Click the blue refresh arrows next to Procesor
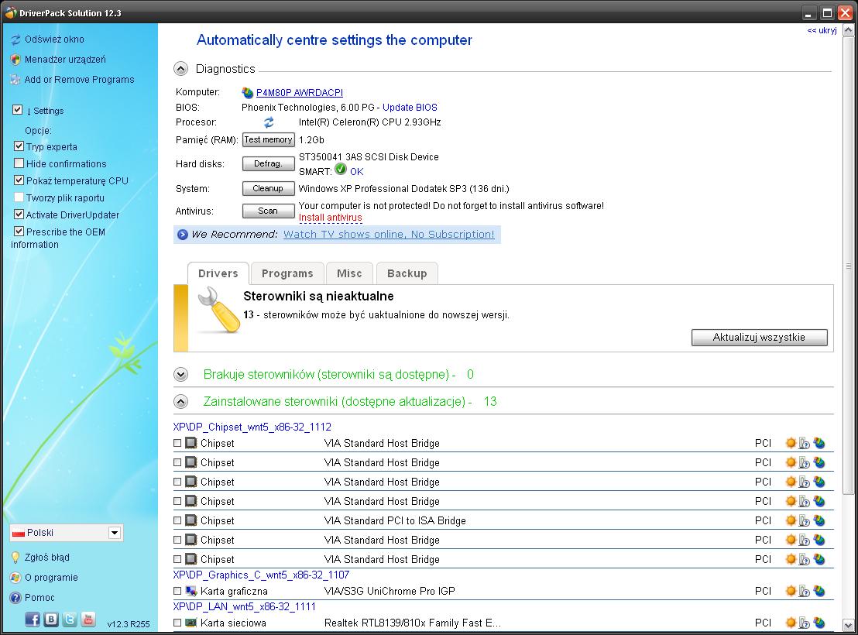Screen dimensions: 858x635 click(269, 122)
